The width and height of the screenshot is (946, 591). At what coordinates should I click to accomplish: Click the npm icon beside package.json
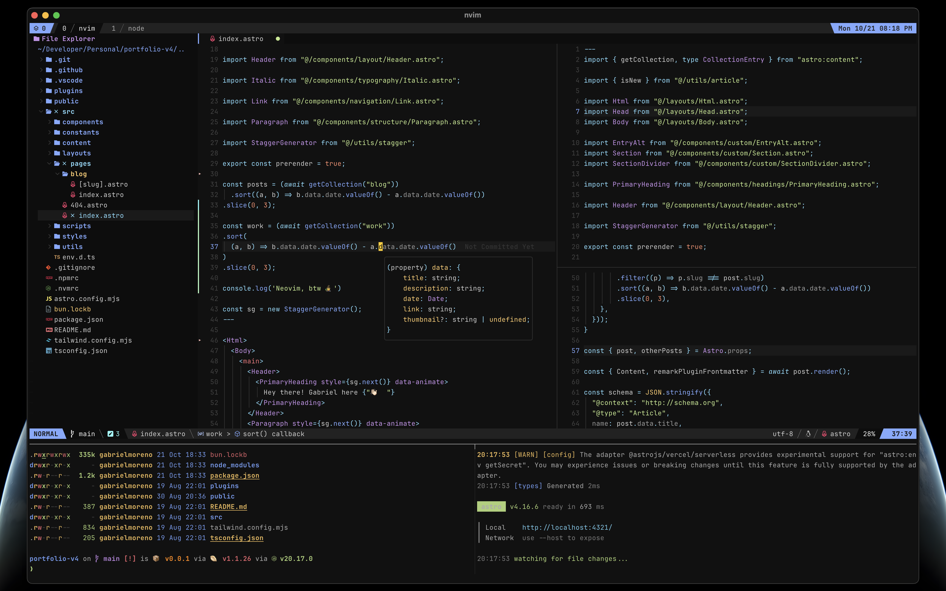[x=49, y=319]
